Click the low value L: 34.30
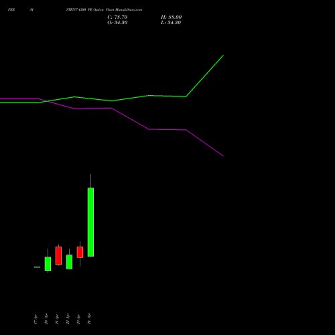This screenshot has height=335, width=335. [x=171, y=23]
